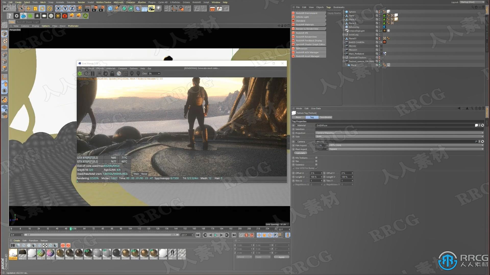Pause rendering in Live Viewer
The height and width of the screenshot is (275, 490).
(93, 74)
